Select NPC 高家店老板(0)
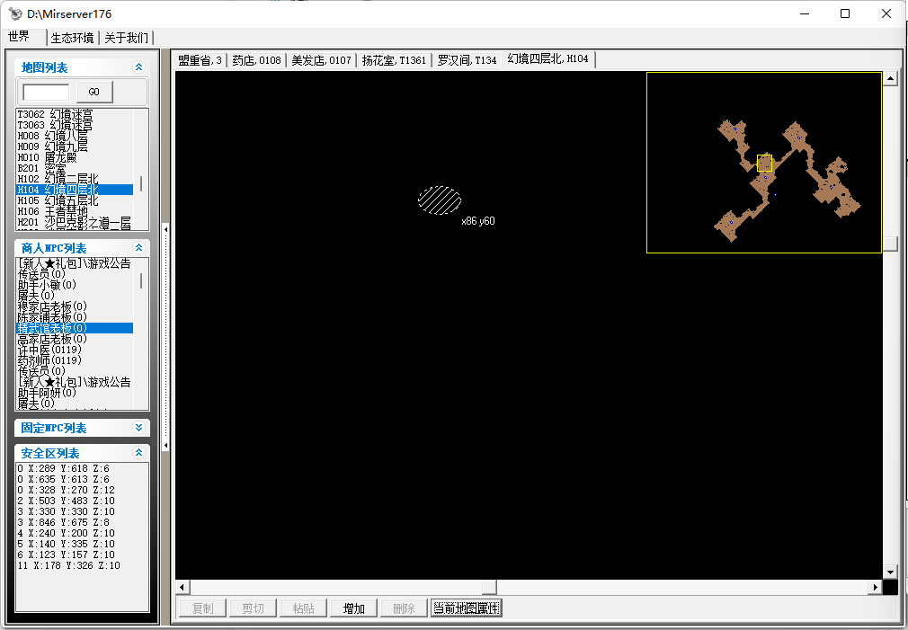 pos(74,339)
